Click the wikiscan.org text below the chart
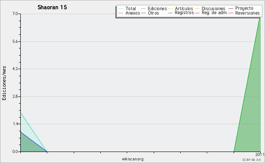Screen dimensions: 265x163 [132, 159]
